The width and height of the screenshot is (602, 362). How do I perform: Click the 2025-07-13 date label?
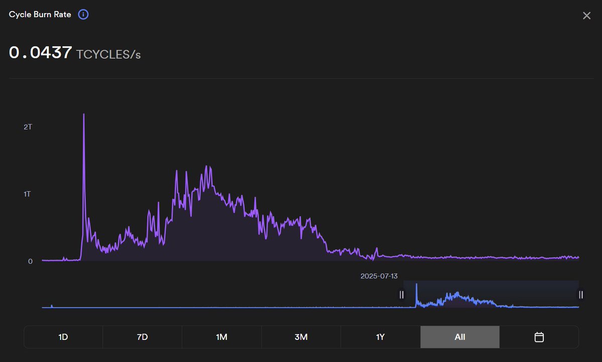click(379, 276)
